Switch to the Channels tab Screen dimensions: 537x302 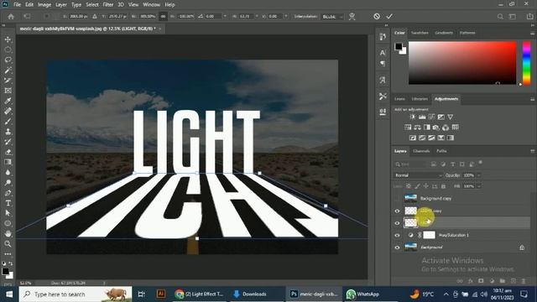click(x=421, y=151)
